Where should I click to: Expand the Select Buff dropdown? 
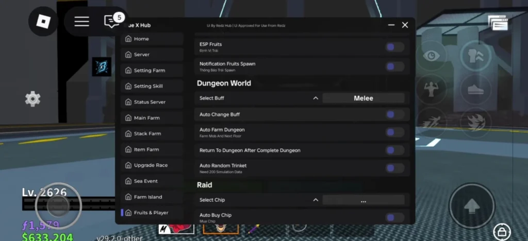pyautogui.click(x=316, y=98)
